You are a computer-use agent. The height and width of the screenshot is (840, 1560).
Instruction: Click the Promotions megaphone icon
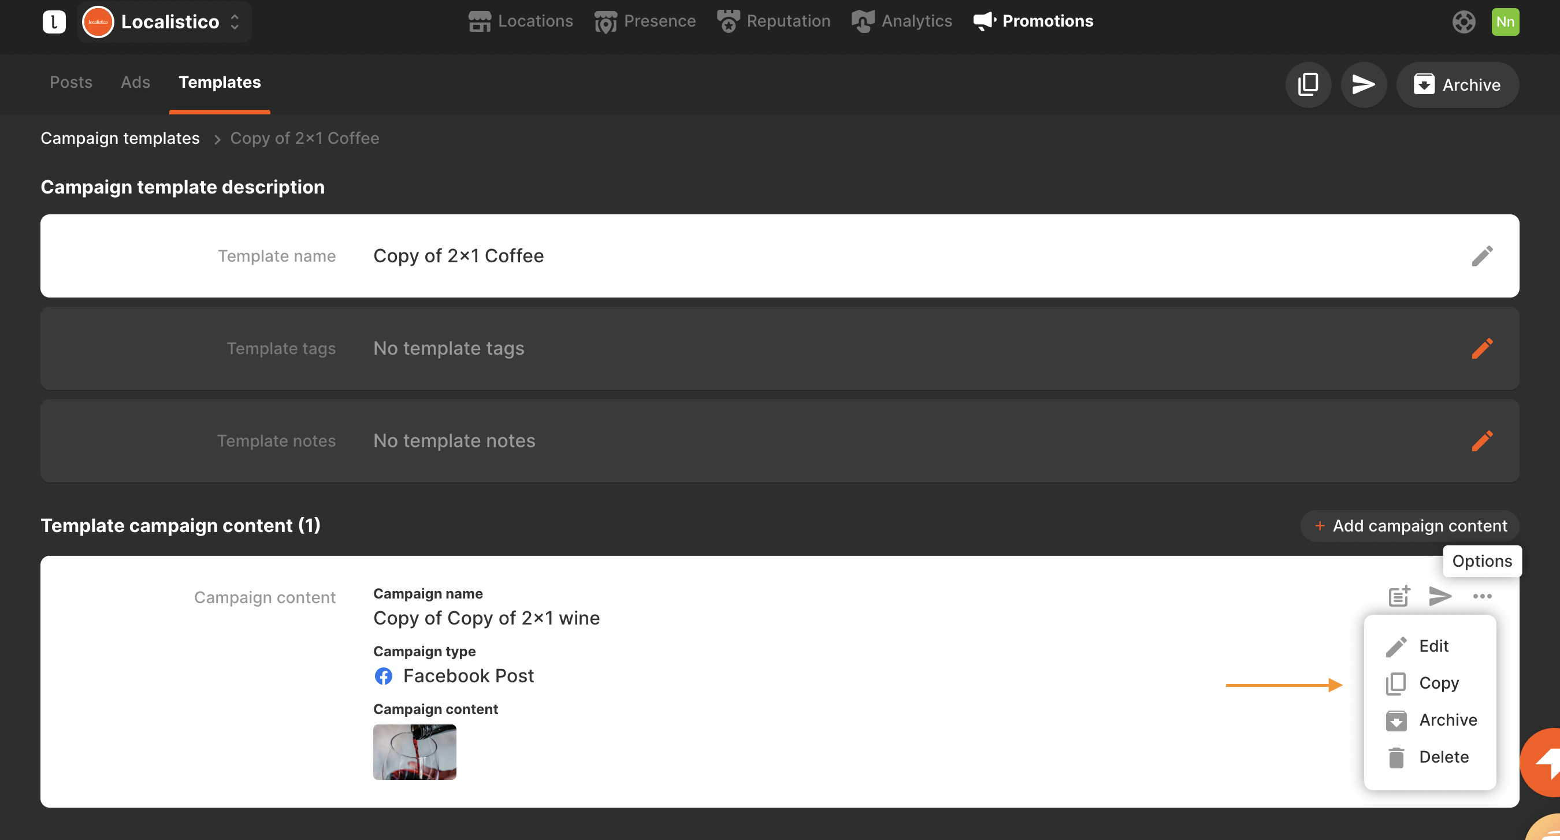click(x=984, y=21)
